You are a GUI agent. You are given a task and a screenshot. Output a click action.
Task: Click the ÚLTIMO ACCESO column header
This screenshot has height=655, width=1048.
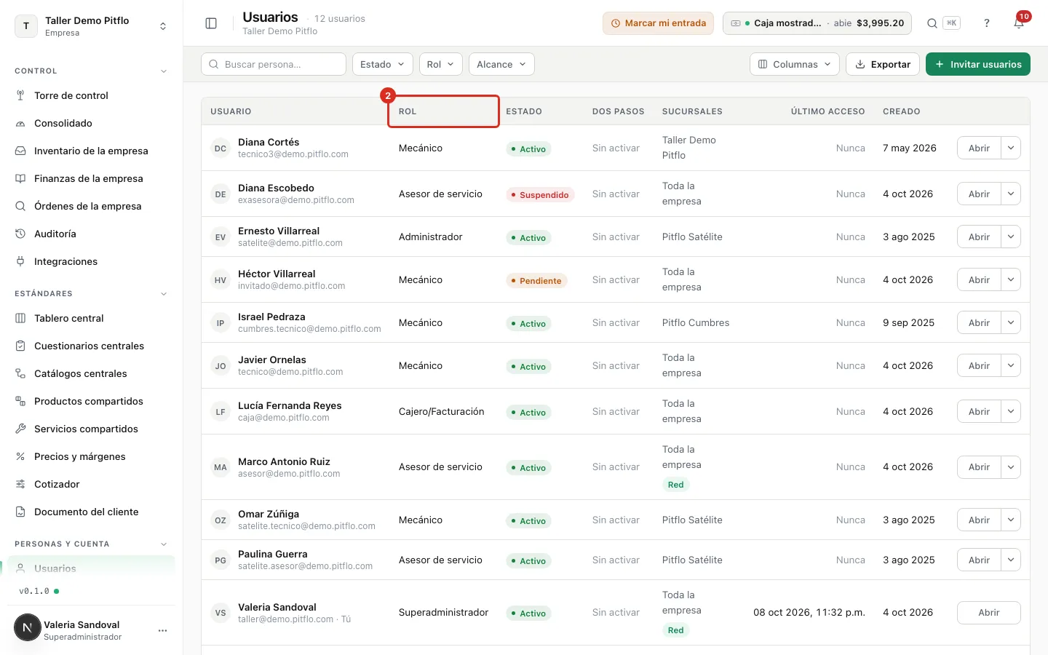[827, 111]
